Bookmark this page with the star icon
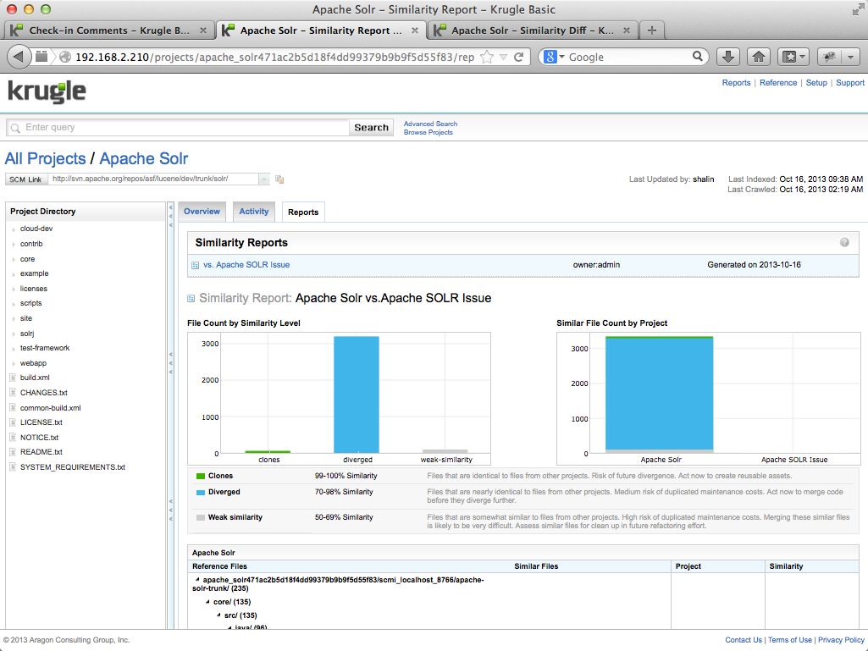The height and width of the screenshot is (651, 868). point(487,57)
